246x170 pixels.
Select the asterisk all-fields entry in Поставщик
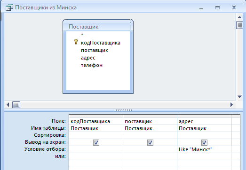pyautogui.click(x=82, y=35)
